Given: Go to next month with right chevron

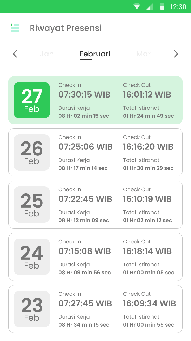Looking at the screenshot, I should pos(176,54).
